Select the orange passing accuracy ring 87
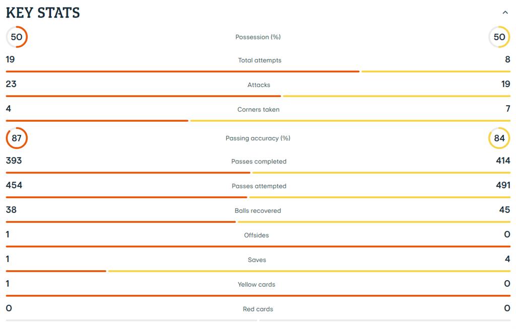The width and height of the screenshot is (516, 329). tap(17, 138)
